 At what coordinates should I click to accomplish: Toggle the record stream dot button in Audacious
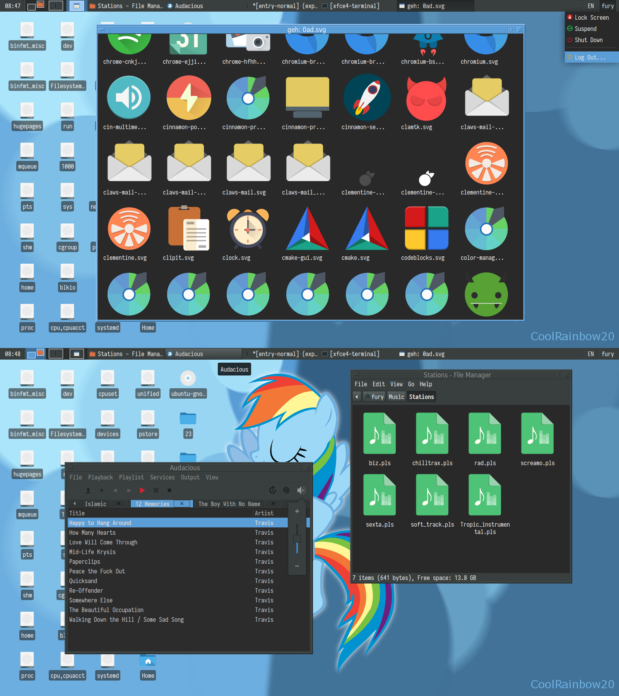coord(169,490)
